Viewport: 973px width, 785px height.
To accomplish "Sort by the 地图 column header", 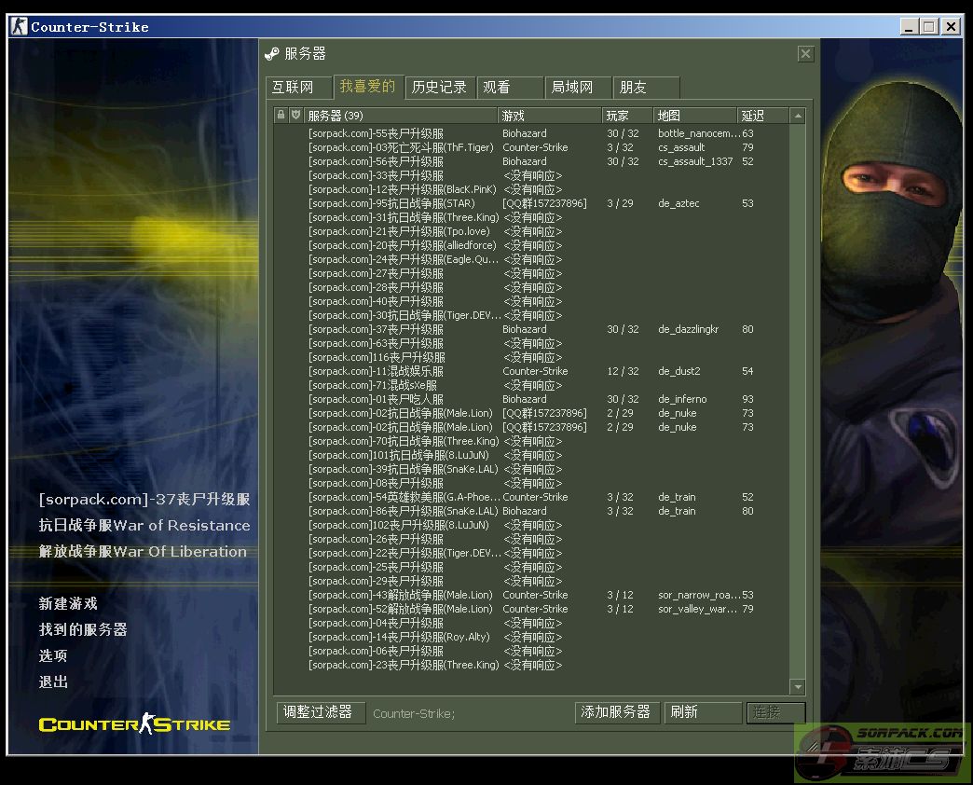I will [694, 116].
